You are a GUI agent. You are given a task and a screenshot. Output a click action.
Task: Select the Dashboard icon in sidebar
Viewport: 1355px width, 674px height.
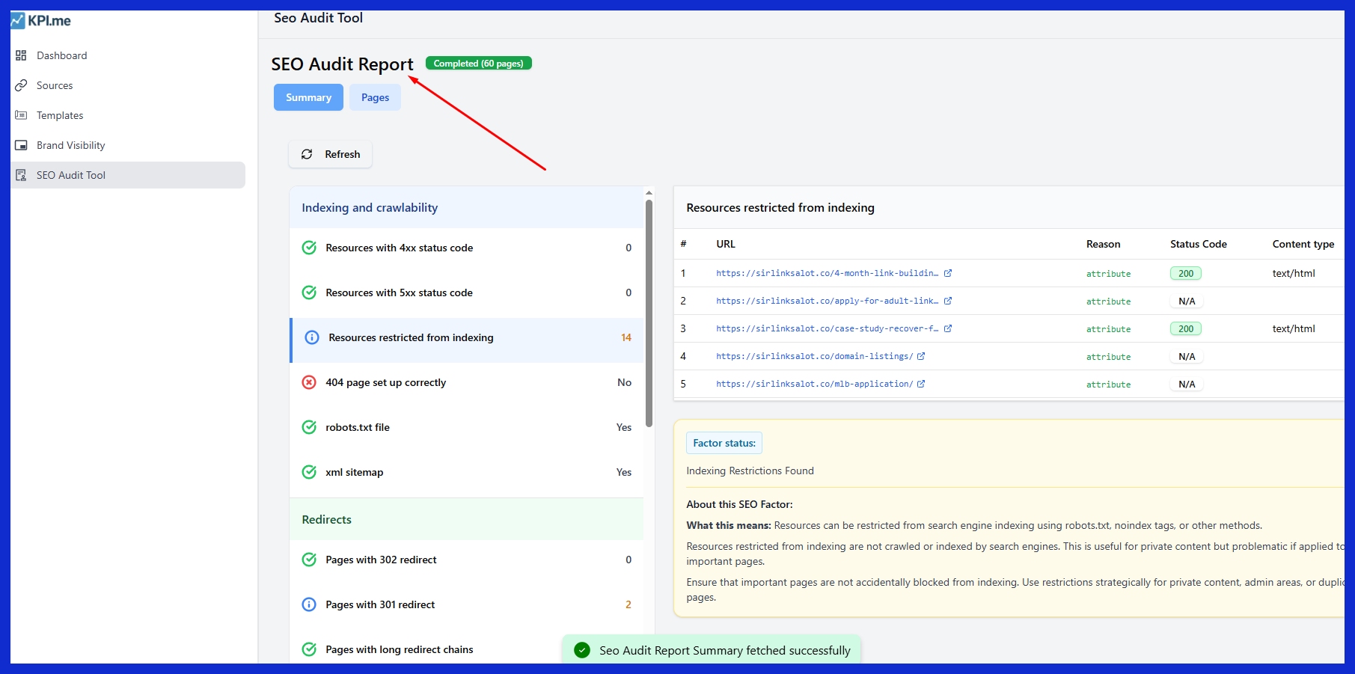(x=19, y=55)
